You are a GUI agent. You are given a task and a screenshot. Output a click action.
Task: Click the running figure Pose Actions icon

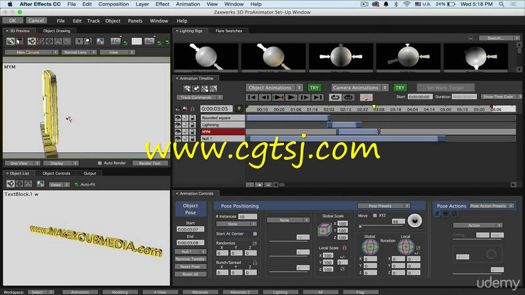click(437, 214)
